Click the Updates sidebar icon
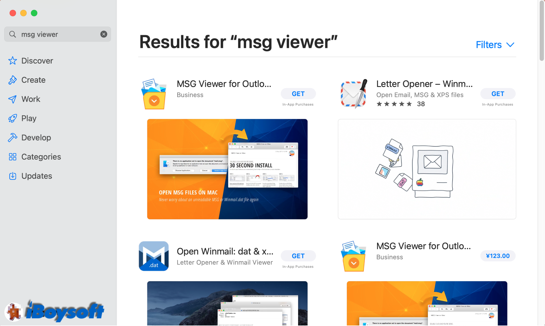The image size is (545, 326). click(13, 176)
